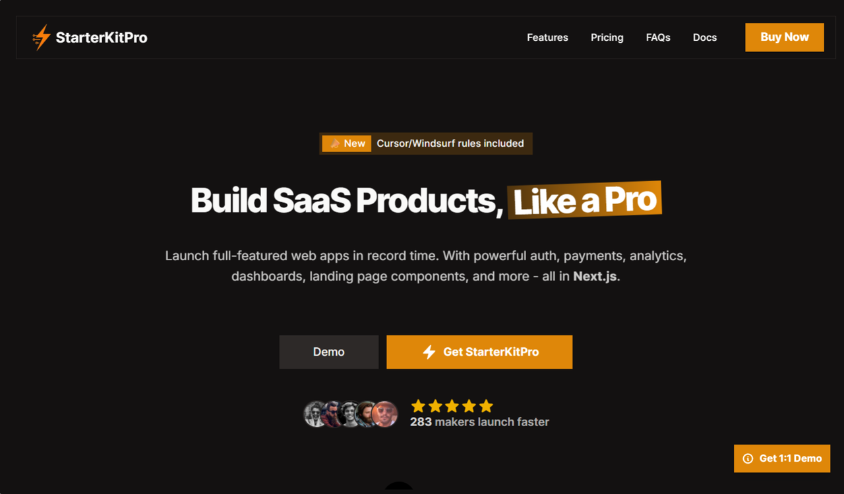Screen dimensions: 844x494
Task: Click the first star in the rating
Action: click(x=418, y=406)
